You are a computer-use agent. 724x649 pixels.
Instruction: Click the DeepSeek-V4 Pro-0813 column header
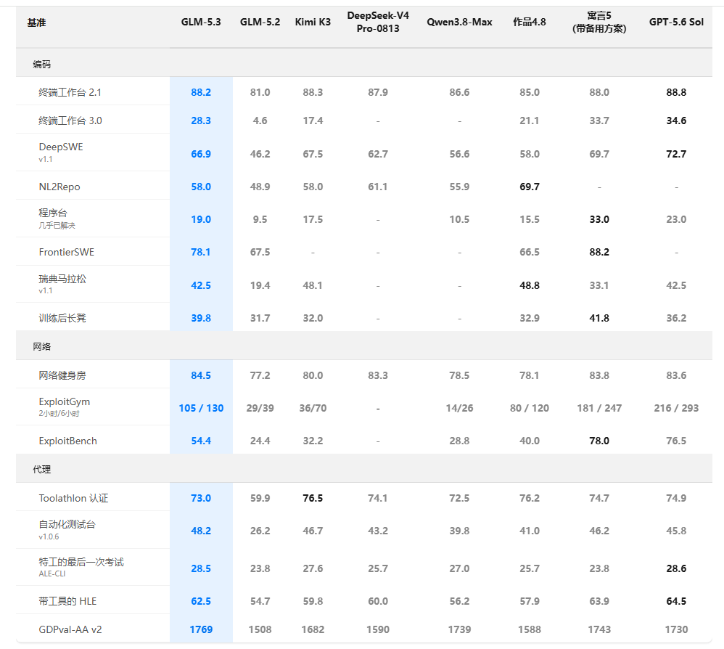[x=378, y=23]
